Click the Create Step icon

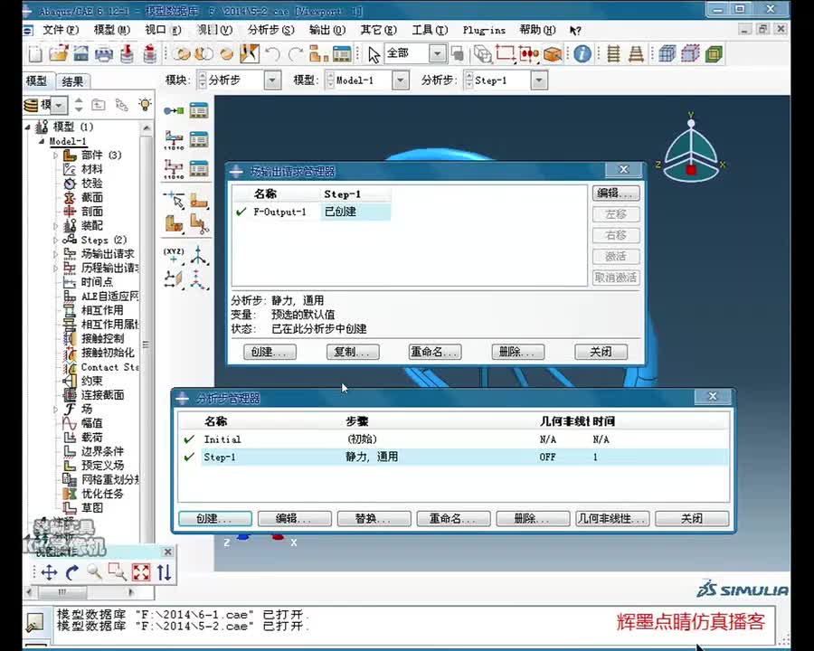(x=174, y=110)
